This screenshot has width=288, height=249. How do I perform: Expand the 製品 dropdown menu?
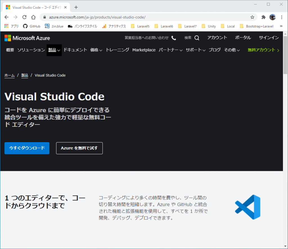(x=54, y=50)
